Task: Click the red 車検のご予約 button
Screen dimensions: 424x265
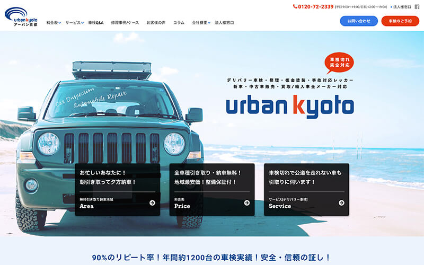Action: [400, 21]
